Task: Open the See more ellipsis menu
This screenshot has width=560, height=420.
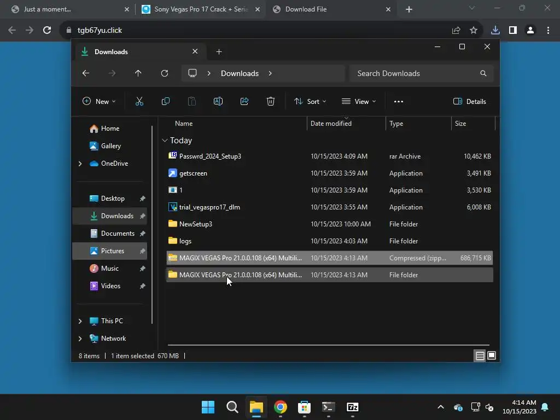Action: pyautogui.click(x=398, y=101)
